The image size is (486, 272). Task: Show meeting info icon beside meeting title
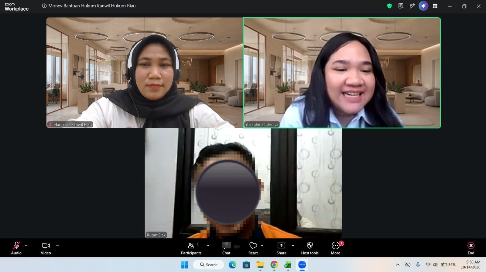pyautogui.click(x=44, y=6)
